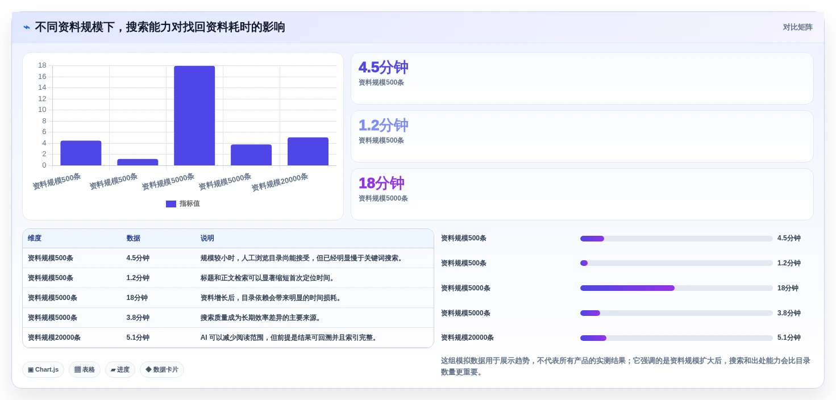Click the title 不同资料规模下,搜索能力对找回资料耗时的影响
The image size is (836, 400).
click(x=160, y=27)
